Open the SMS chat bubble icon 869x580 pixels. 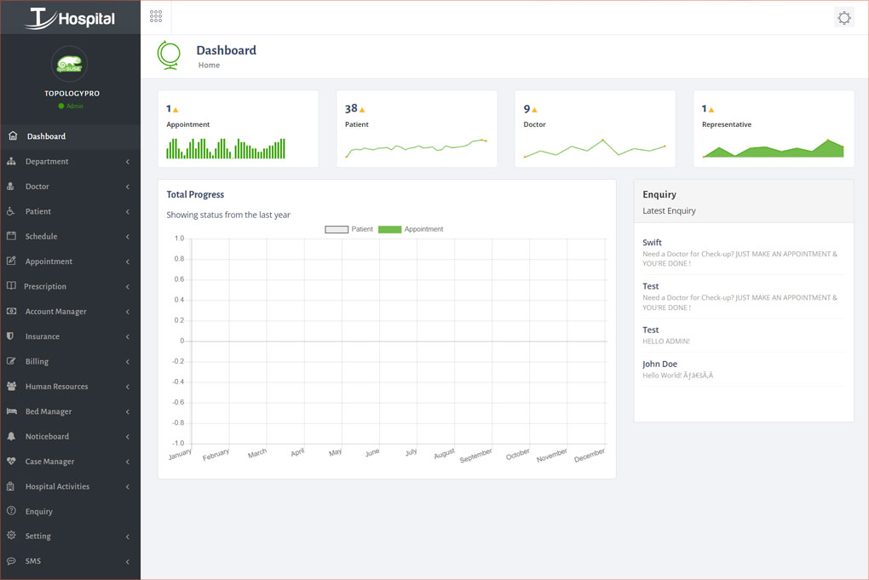11,561
